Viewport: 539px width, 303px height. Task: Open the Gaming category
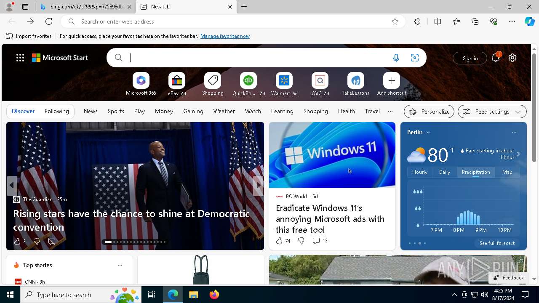tap(193, 112)
